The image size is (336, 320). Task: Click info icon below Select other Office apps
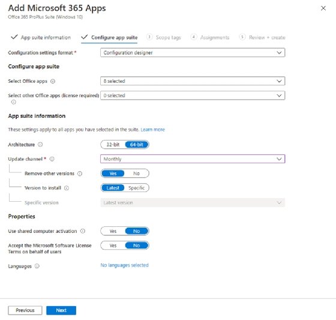pos(13,102)
